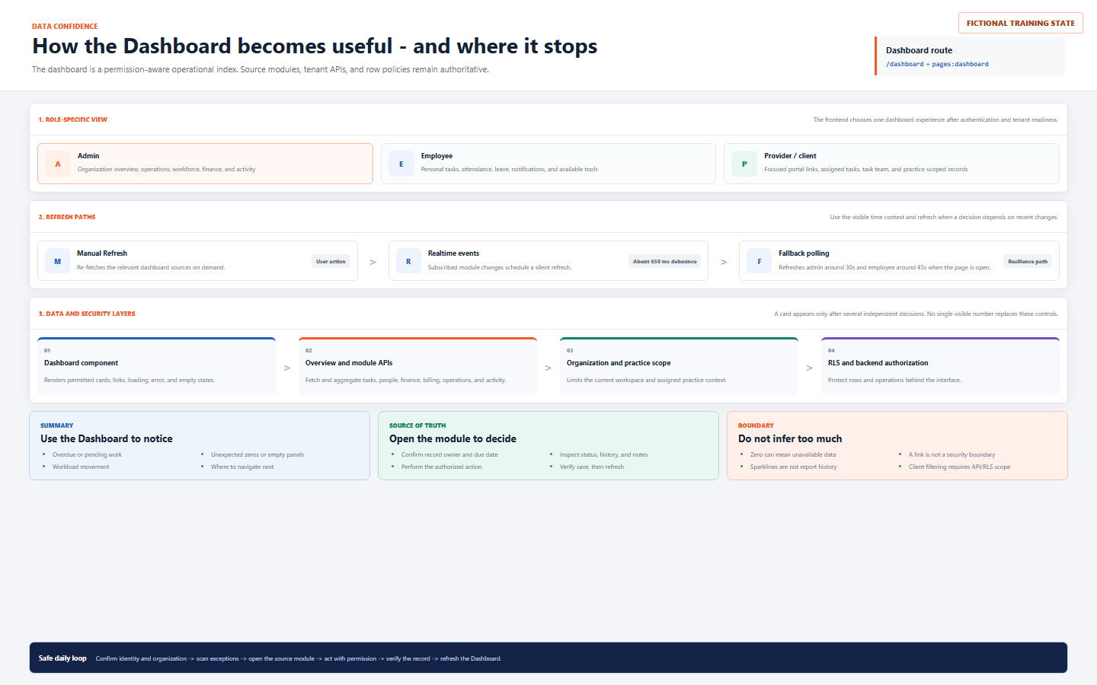Click the Dashboard route path text
The height and width of the screenshot is (685, 1097).
[937, 64]
